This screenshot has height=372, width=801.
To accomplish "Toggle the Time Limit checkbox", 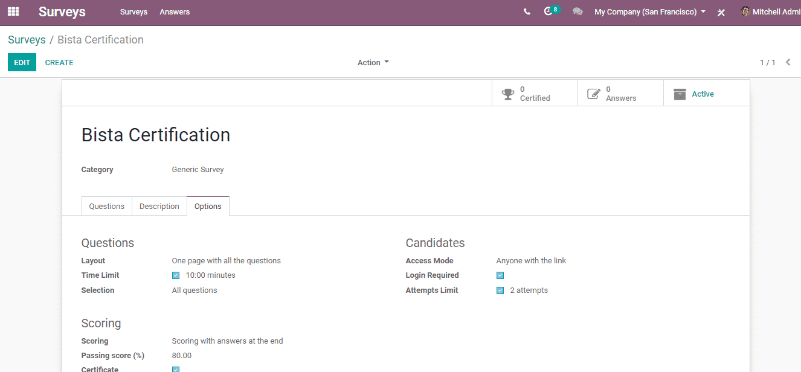I will (176, 275).
